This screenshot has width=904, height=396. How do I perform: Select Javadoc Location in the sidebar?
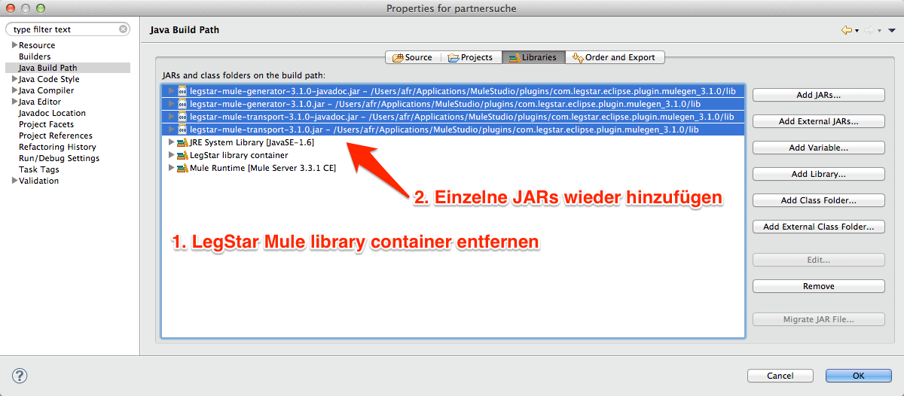52,113
